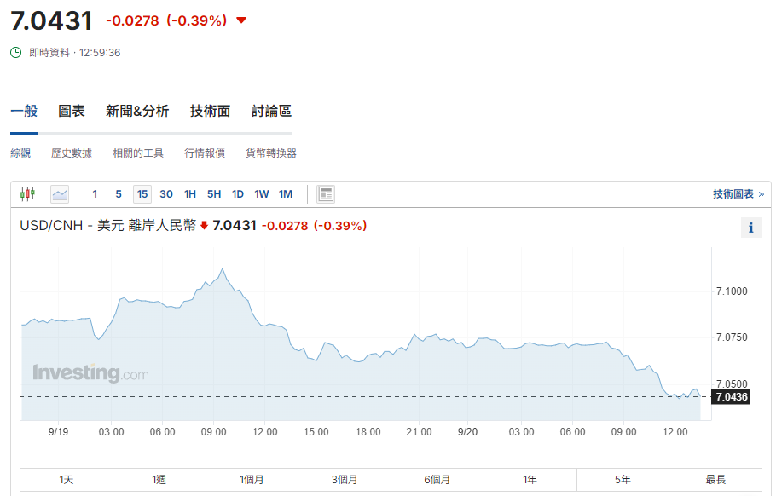Click the news layout icon in chart toolbar

pos(326,194)
